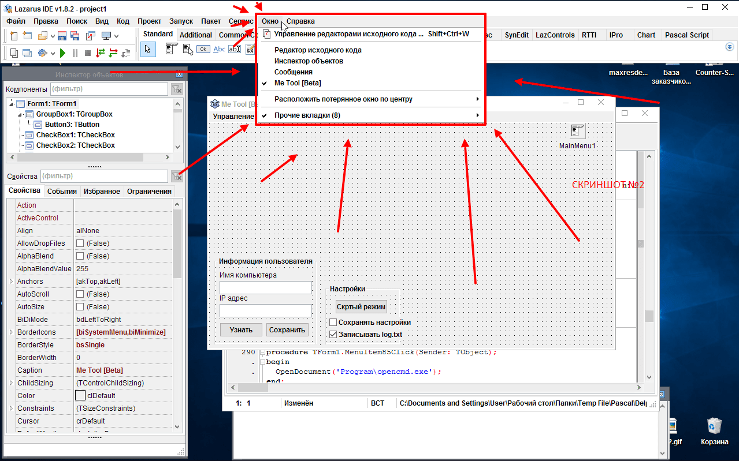This screenshot has width=739, height=461.
Task: Click the 'IP адрес' edit field
Action: pyautogui.click(x=266, y=310)
